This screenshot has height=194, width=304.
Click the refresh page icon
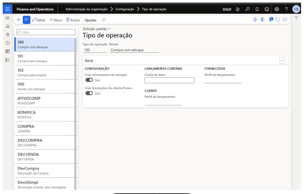277,20
